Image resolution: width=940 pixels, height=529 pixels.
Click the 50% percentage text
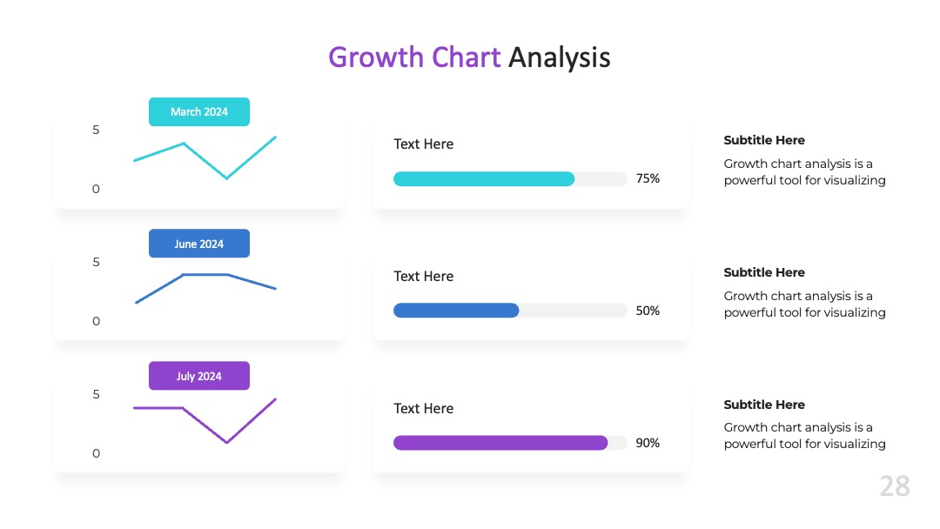(x=648, y=311)
